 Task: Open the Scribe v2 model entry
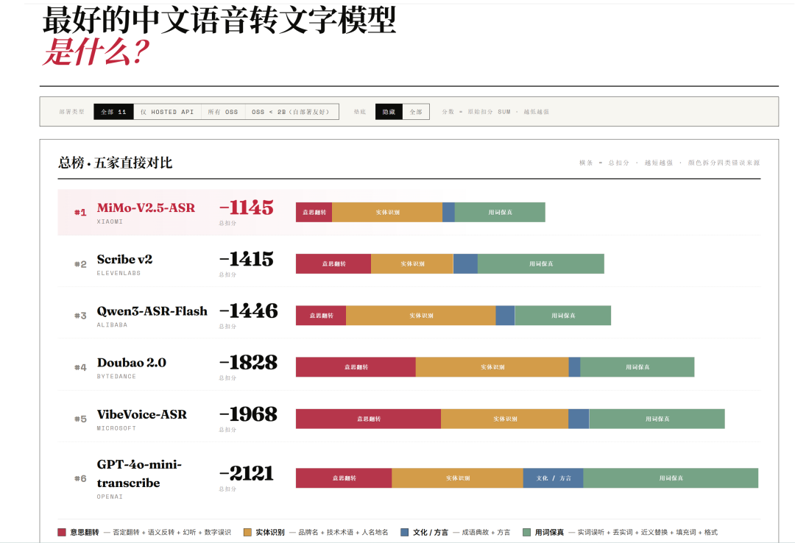pos(124,260)
